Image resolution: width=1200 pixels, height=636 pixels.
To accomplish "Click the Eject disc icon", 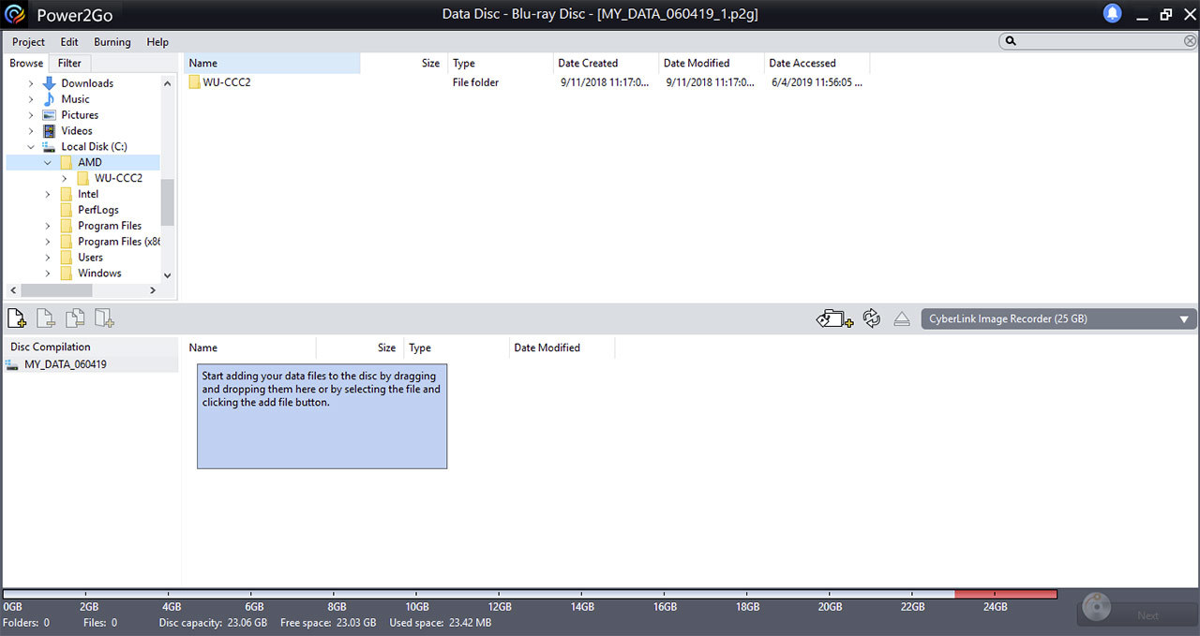I will pos(902,318).
